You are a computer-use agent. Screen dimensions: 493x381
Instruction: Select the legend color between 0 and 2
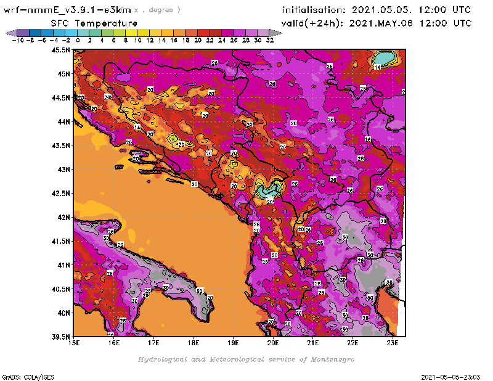(x=83, y=33)
